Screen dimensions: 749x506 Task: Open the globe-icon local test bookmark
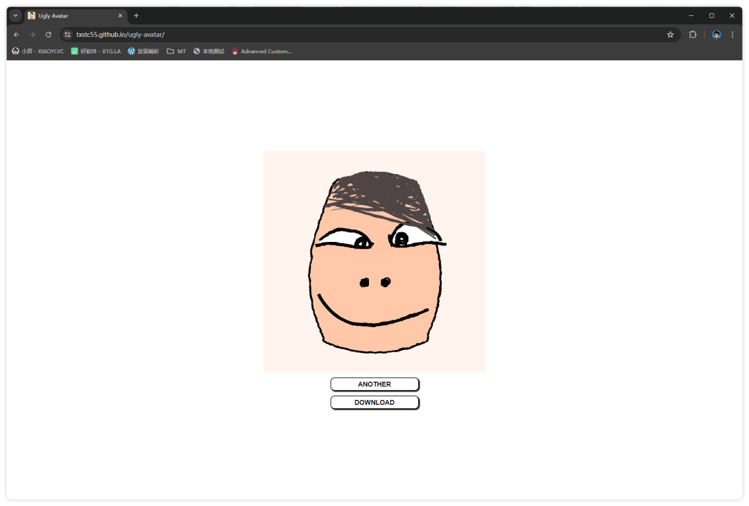point(209,51)
